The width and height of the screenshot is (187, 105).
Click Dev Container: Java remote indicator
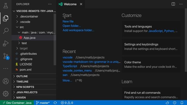[17, 103]
